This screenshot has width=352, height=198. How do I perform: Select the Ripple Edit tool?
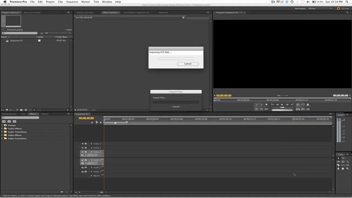tap(338, 162)
